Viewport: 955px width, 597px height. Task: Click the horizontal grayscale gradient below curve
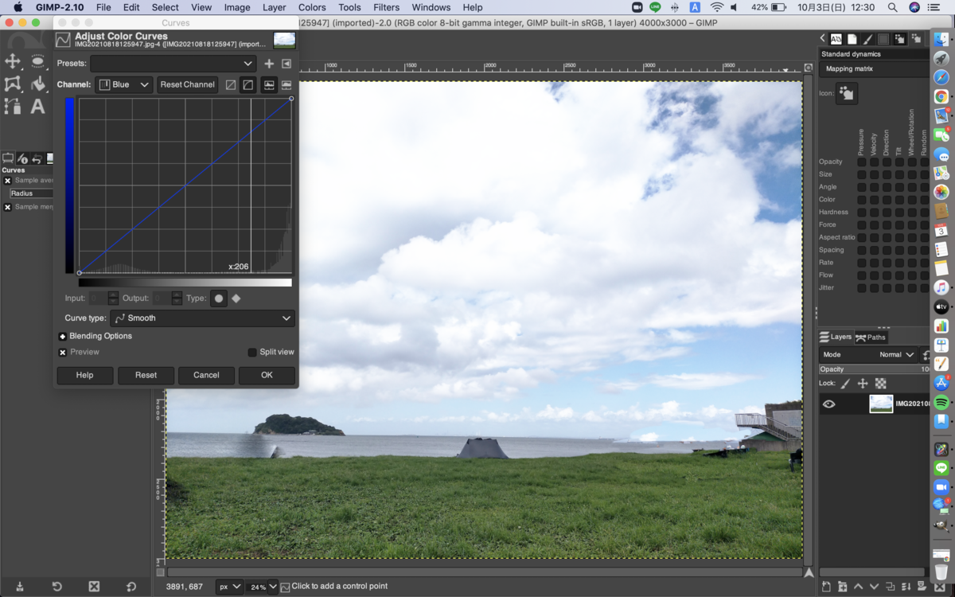tap(185, 282)
